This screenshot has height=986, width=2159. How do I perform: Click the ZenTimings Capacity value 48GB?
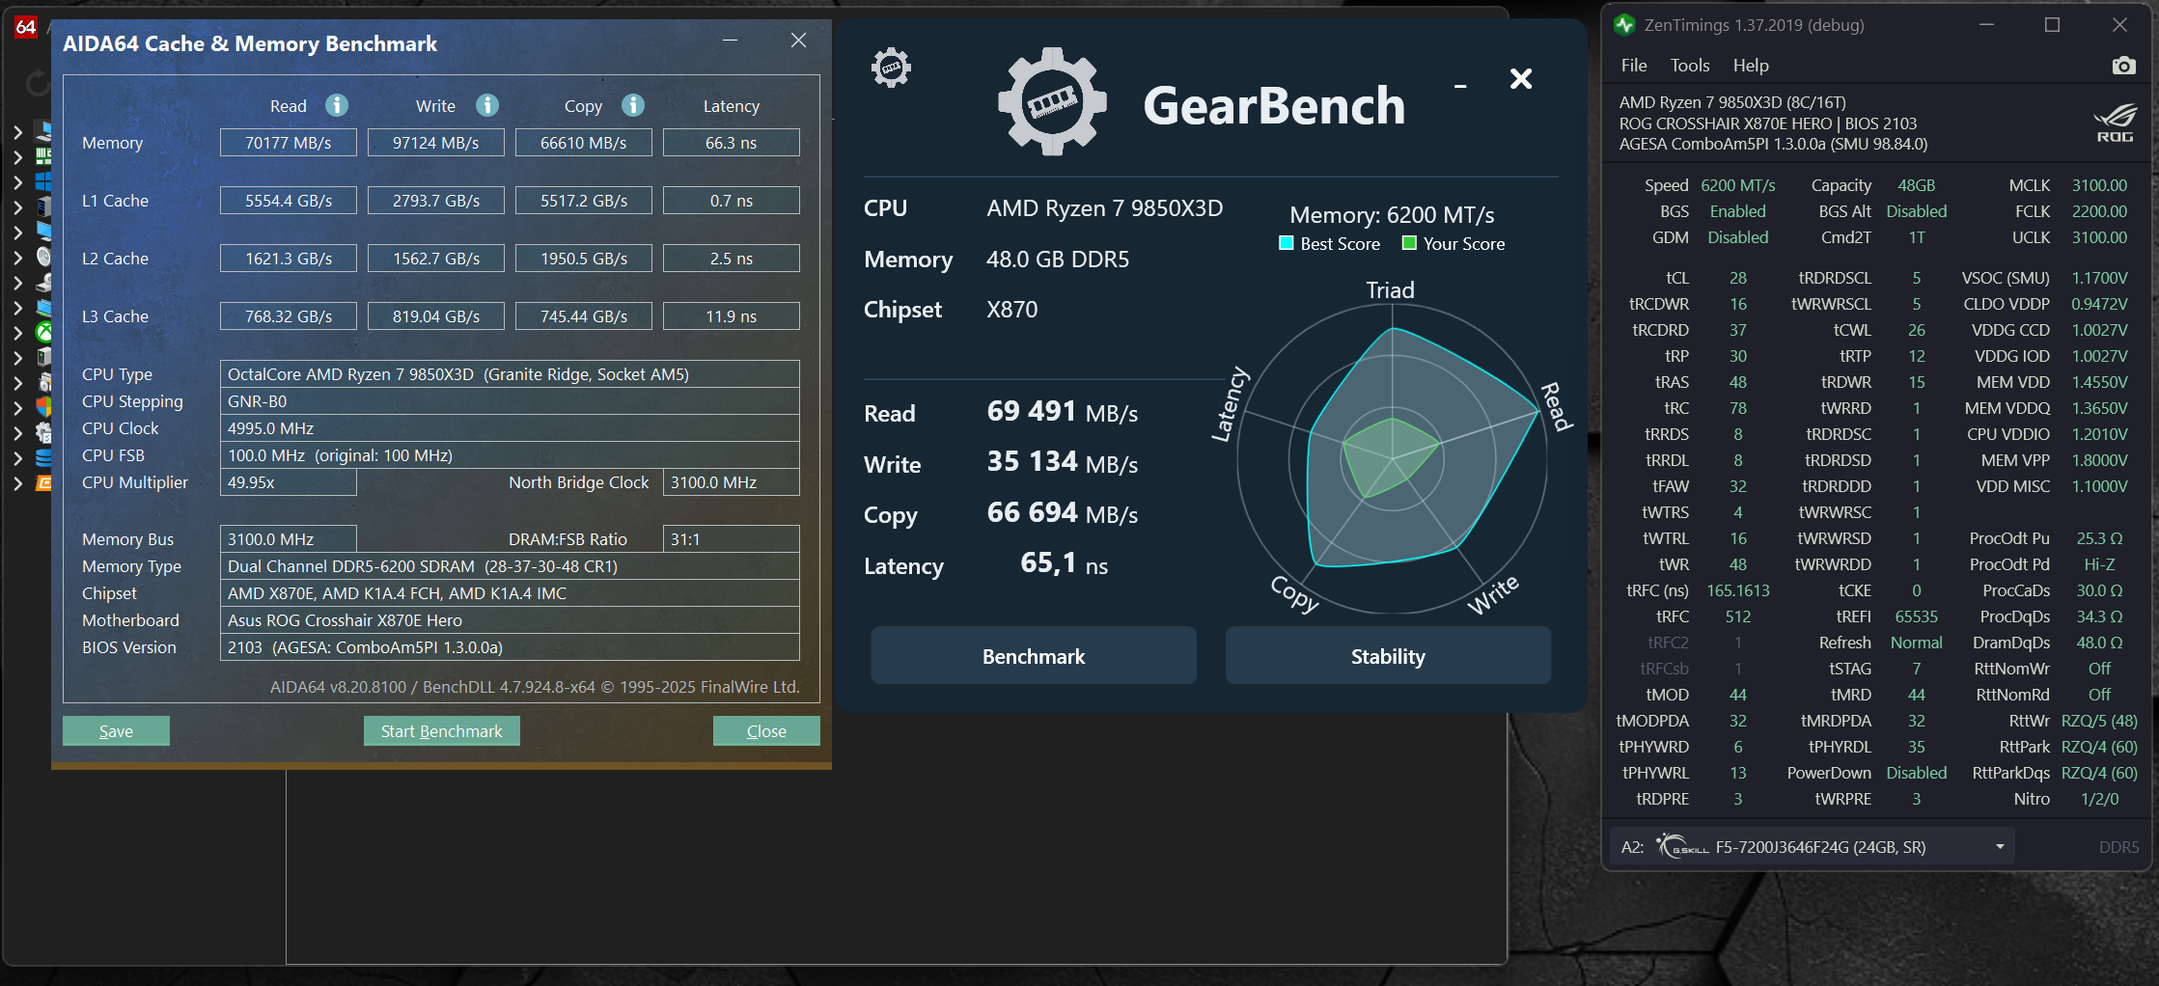[1917, 185]
